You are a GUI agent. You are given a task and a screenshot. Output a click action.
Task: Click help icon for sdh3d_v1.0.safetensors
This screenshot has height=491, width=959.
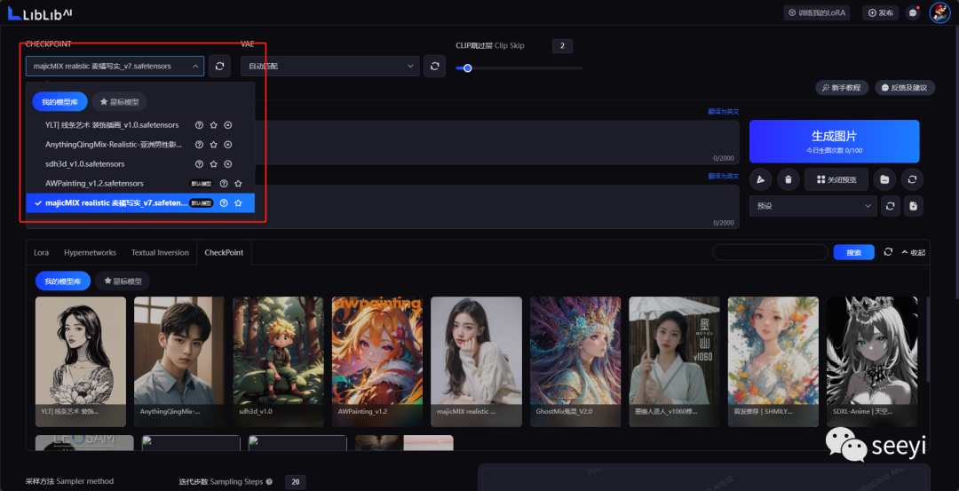pyautogui.click(x=200, y=164)
